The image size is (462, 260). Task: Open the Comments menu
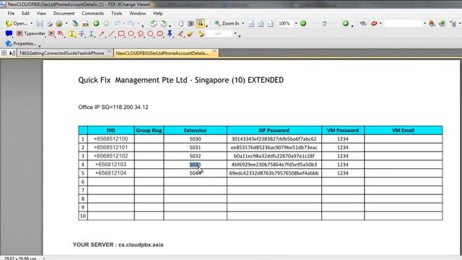[x=93, y=13]
